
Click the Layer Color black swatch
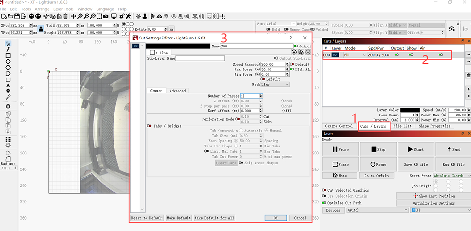(410, 110)
